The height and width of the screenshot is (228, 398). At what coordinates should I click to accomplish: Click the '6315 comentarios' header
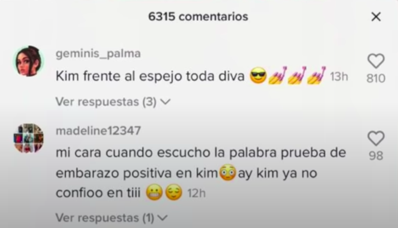point(198,17)
